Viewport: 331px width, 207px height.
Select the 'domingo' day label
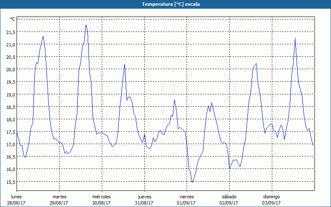pyautogui.click(x=271, y=197)
